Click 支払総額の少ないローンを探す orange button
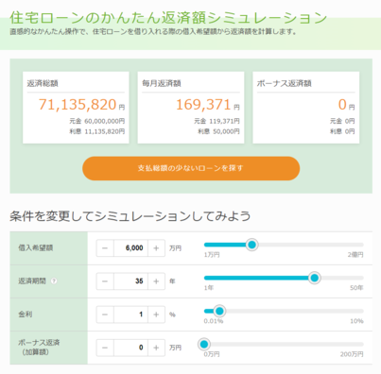Viewport: 381px width, 374px height. pyautogui.click(x=191, y=168)
